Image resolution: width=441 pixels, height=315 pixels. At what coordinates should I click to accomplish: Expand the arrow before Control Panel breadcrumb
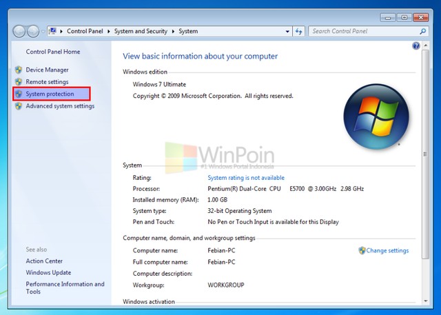pyautogui.click(x=61, y=31)
